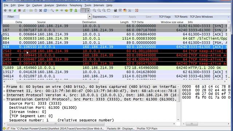
Task: Apply the TCP Resets filter button
Action: pyautogui.click(x=181, y=17)
